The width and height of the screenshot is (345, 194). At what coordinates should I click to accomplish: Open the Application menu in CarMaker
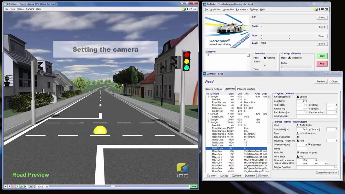216,9
